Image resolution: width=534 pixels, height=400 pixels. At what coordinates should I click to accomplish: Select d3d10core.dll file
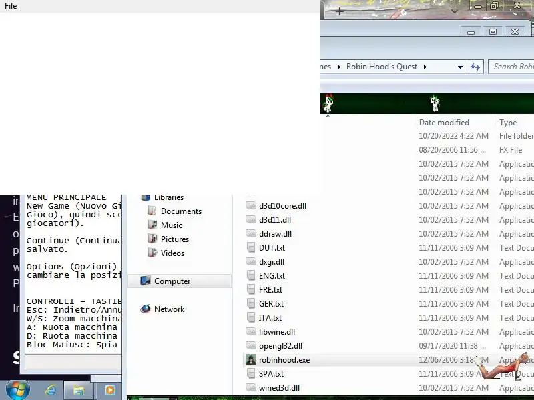point(282,206)
